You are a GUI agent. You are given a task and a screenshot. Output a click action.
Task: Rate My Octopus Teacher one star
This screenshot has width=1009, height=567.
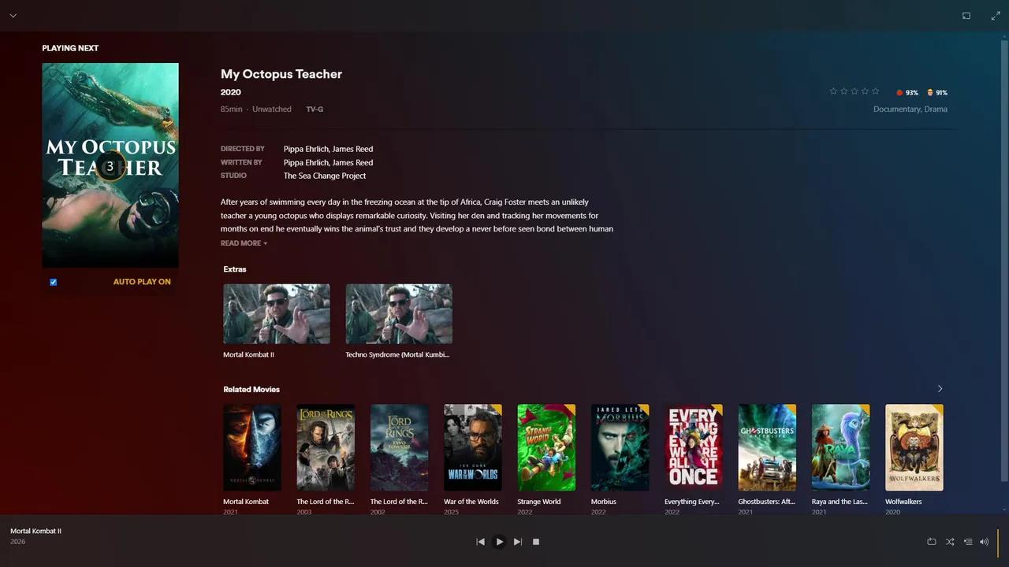click(833, 91)
